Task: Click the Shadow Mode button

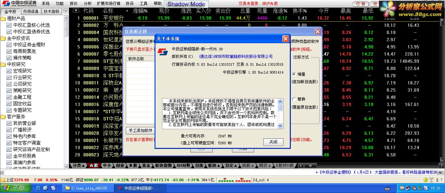Action: click(x=187, y=4)
